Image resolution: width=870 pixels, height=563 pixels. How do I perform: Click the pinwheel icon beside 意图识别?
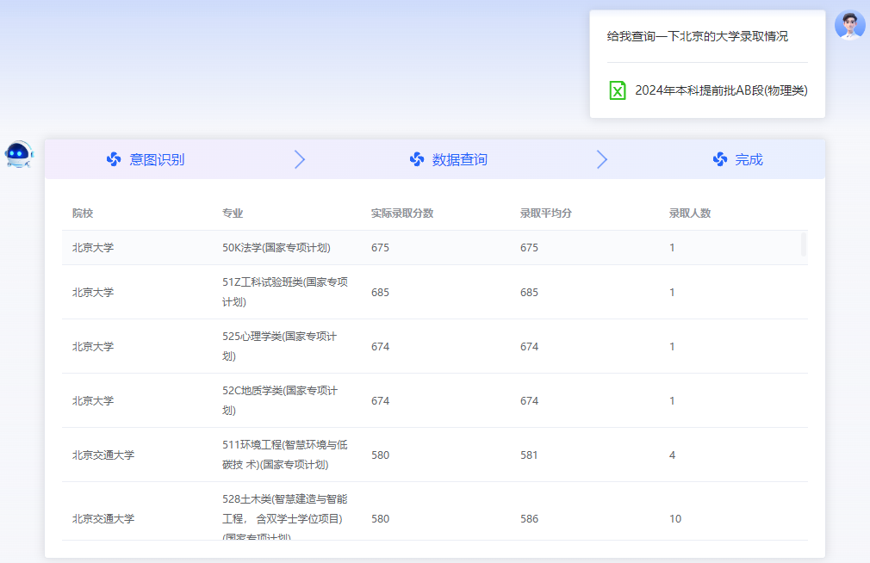(114, 160)
